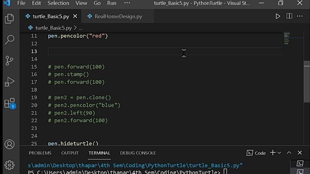
Task: Open the Selection menu
Action: [58, 3]
